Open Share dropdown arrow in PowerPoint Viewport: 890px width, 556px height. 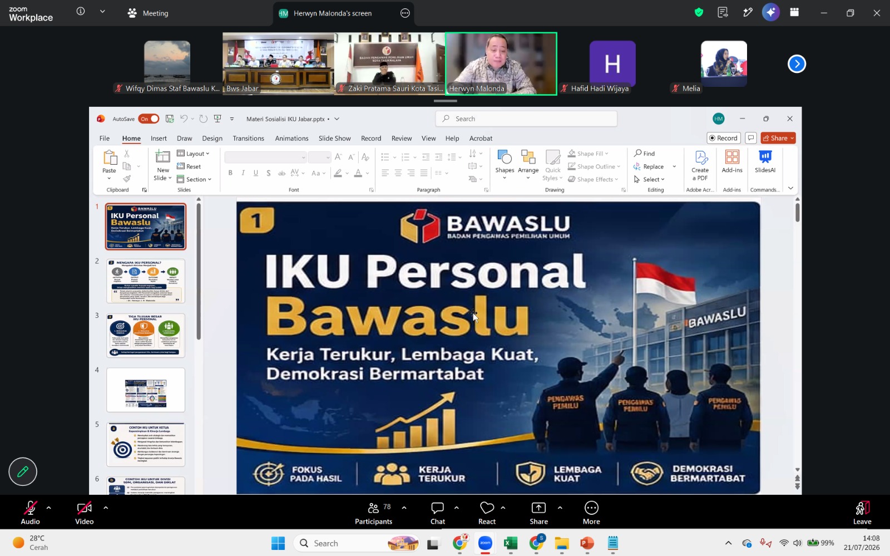click(x=792, y=138)
